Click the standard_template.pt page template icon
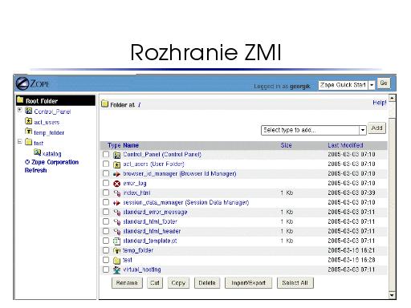411x308 pixels. [116, 241]
